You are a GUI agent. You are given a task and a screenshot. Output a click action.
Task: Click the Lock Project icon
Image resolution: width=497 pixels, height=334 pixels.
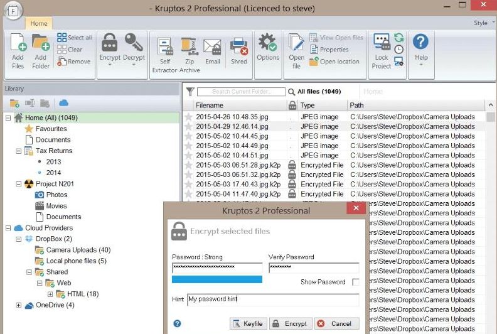(382, 43)
